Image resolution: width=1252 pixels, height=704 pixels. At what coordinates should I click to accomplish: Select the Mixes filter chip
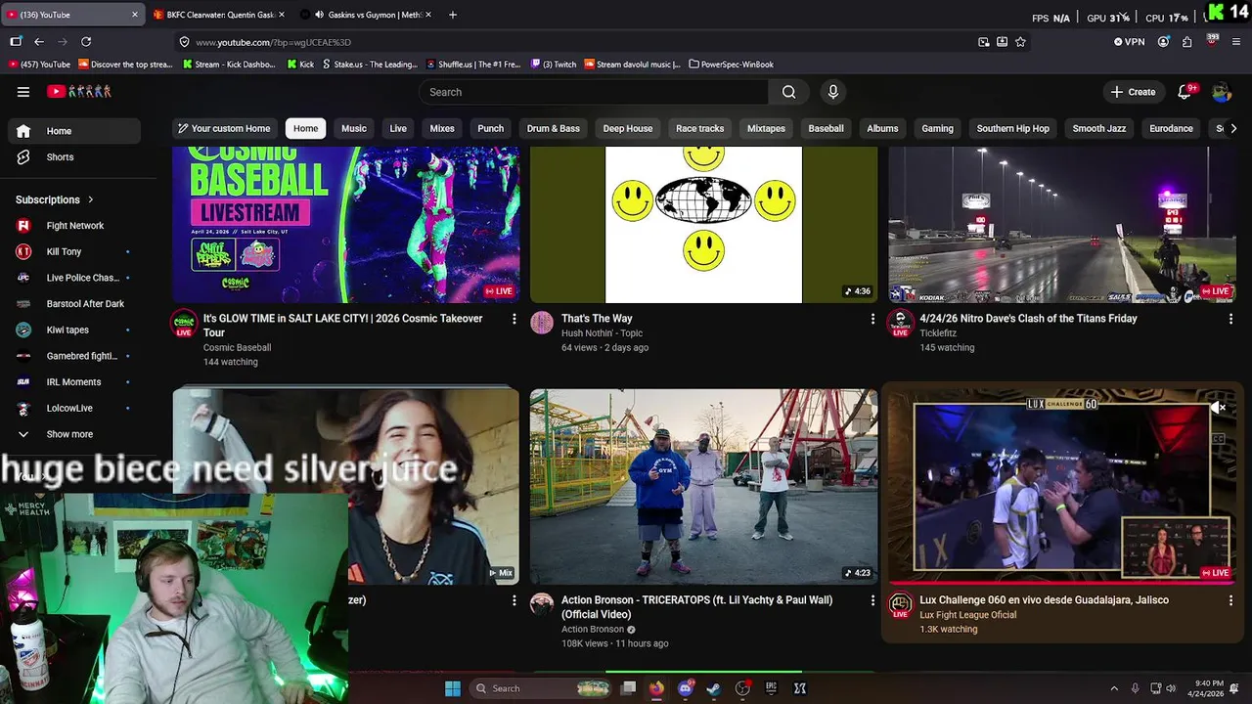(x=442, y=128)
